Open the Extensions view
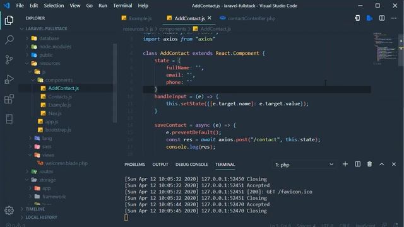This screenshot has width=404, height=227. [9, 99]
